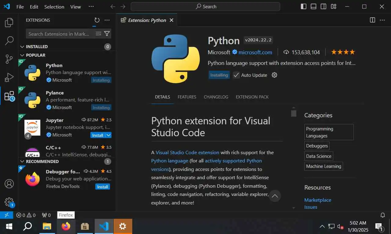This screenshot has height=234, width=391.
Task: Open the Search view in activity bar
Action: tap(9, 41)
